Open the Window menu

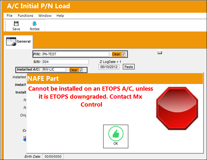pyautogui.click(x=45, y=16)
